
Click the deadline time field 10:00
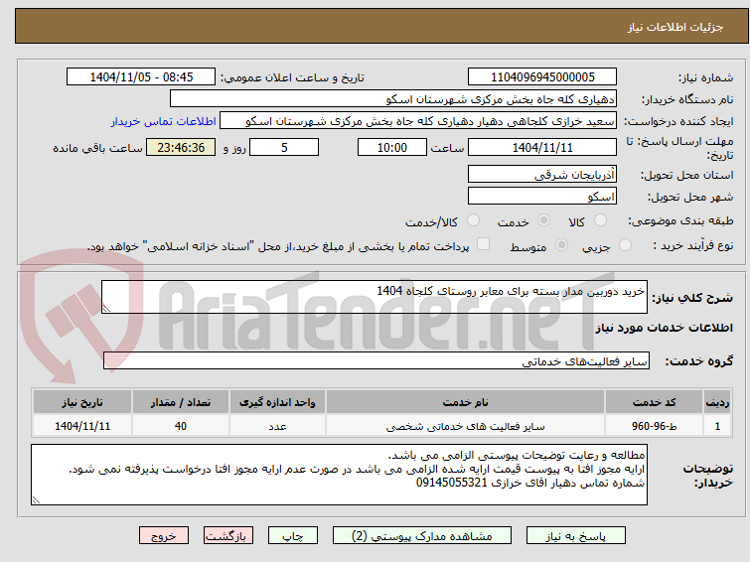pyautogui.click(x=392, y=147)
